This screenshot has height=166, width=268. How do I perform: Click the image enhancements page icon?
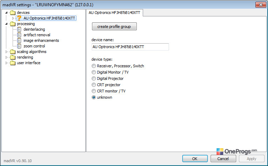coord(19,40)
